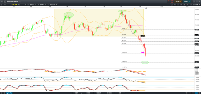
Task: Click the stacked layers icon
Action: 184,5
